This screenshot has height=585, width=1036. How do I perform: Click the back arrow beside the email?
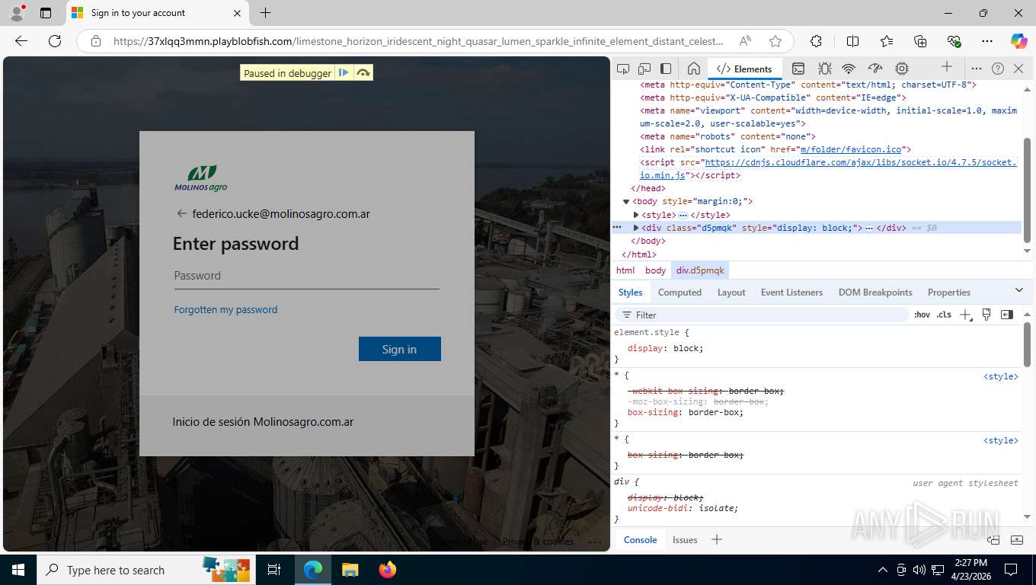[181, 213]
